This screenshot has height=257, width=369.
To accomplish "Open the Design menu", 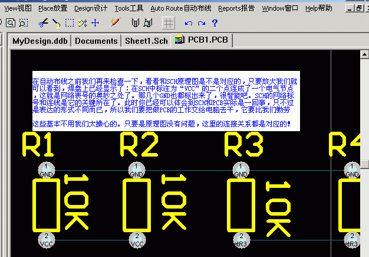I will [90, 8].
